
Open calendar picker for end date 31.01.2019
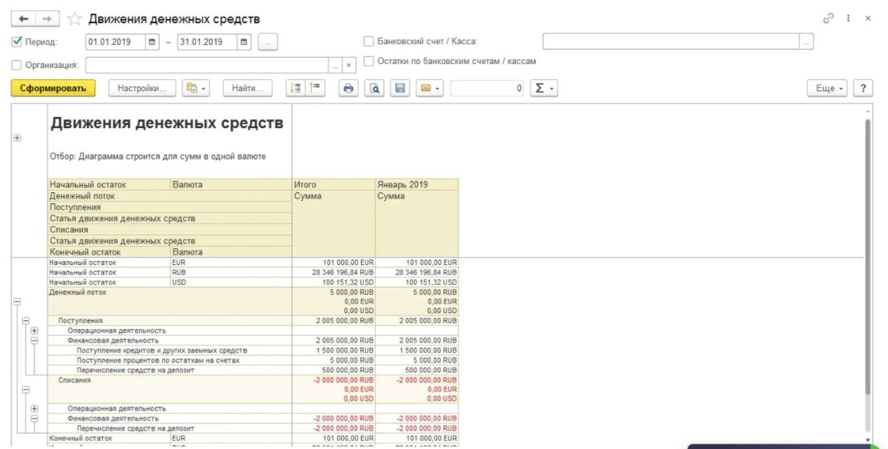coord(244,42)
